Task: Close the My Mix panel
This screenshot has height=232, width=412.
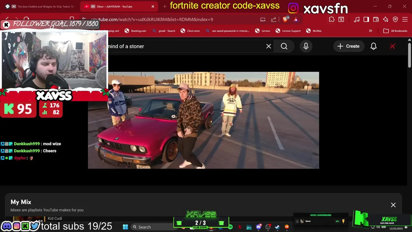Action: click(x=393, y=205)
